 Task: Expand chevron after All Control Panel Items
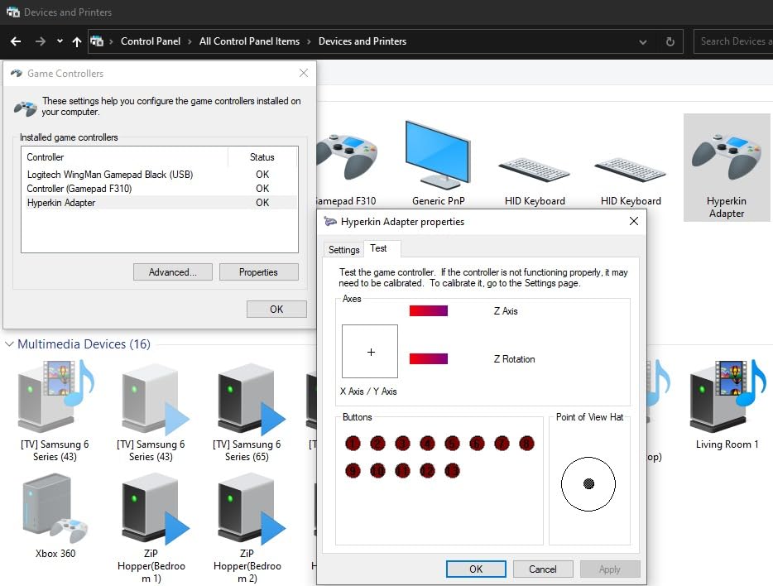click(x=309, y=41)
